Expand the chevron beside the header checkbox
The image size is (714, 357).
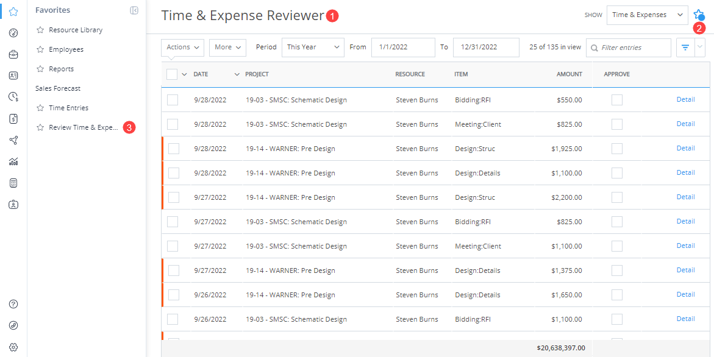click(184, 74)
